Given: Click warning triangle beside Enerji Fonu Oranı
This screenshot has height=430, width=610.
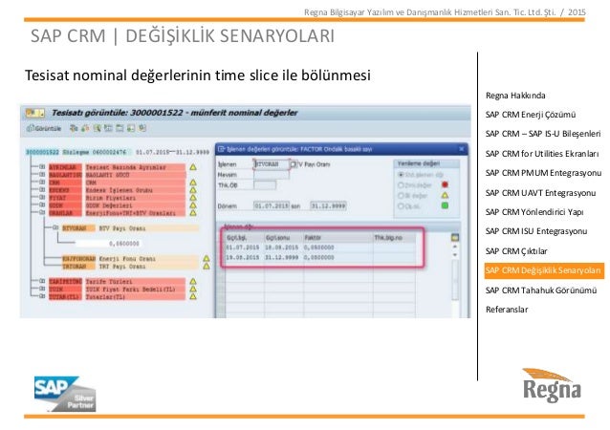Looking at the screenshot, I should 207,259.
